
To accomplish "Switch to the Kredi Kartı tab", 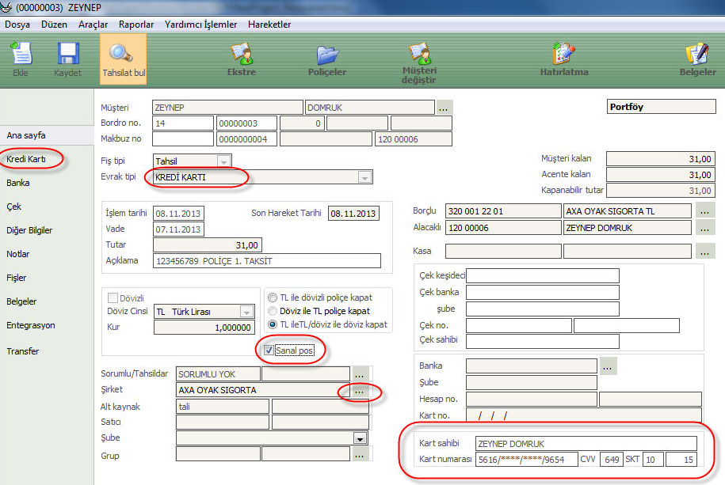I will pos(26,159).
